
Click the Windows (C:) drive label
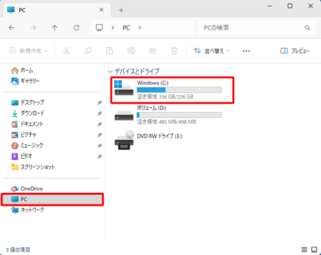coord(153,83)
